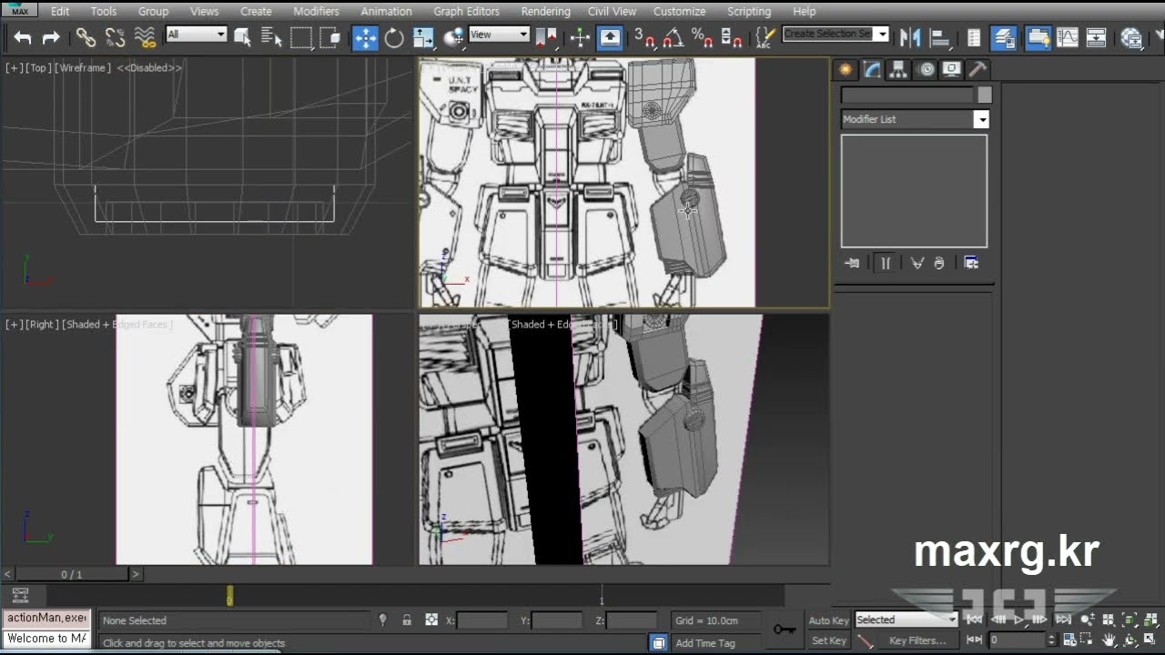Click the Add Time Tag field
Image resolution: width=1165 pixels, height=655 pixels.
[x=705, y=643]
